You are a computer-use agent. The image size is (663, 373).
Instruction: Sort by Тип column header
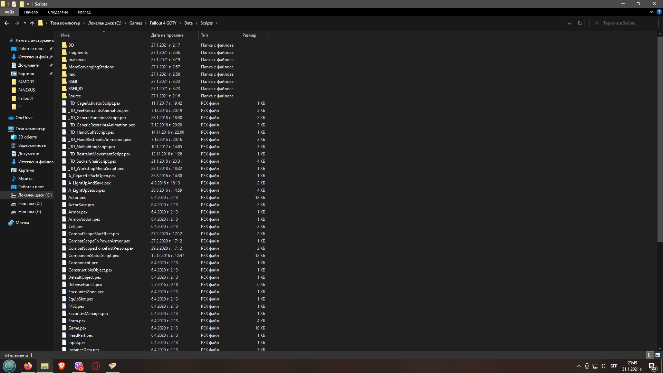pos(219,35)
